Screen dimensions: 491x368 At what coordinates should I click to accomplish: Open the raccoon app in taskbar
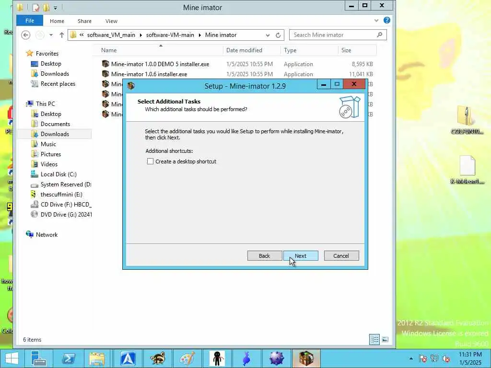click(x=157, y=358)
